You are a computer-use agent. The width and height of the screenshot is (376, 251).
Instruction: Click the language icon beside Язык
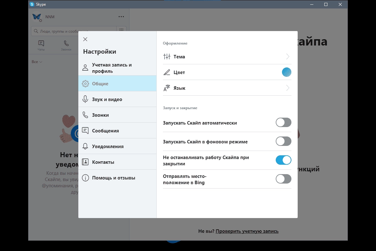[x=167, y=88]
